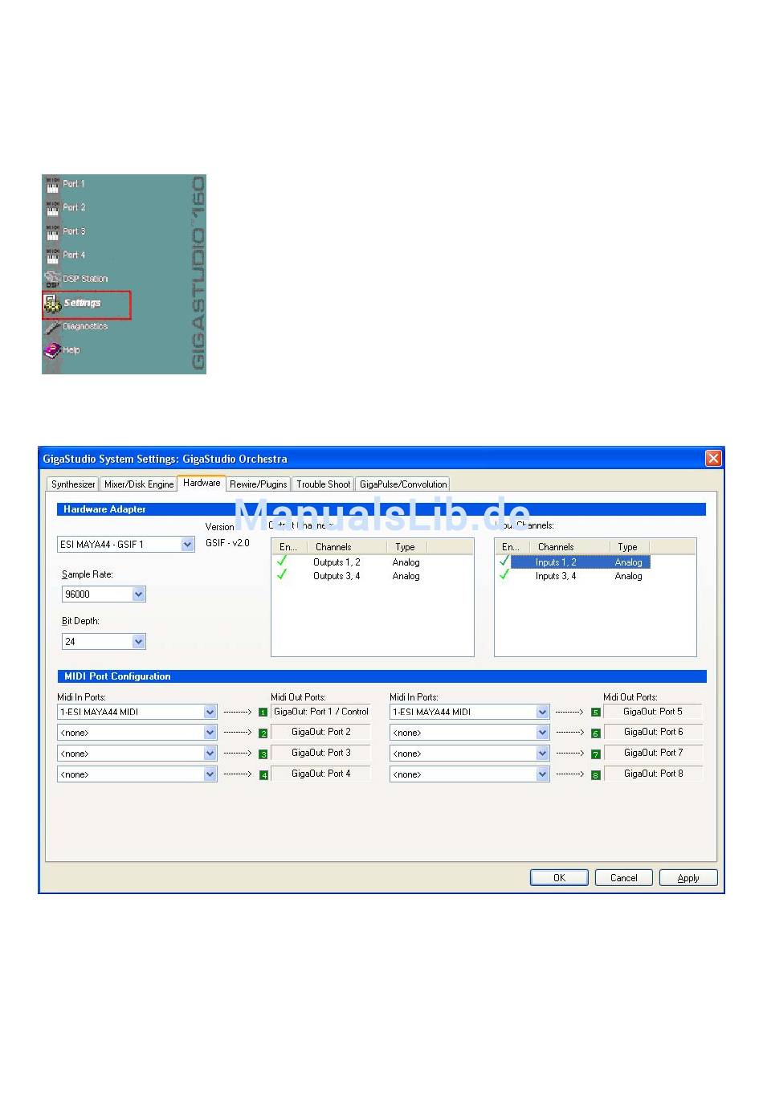Switch to the Mixer/Disk Engine tab
Viewport: 763px width, 1115px height.
point(139,484)
